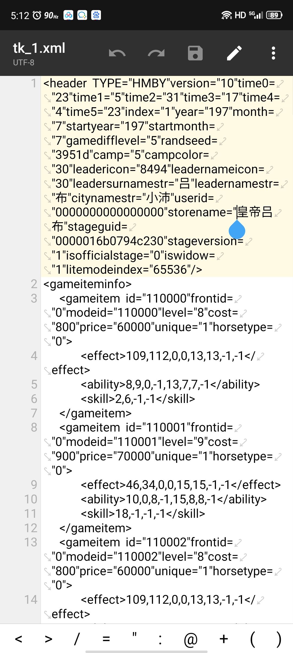293x653 pixels.
Task: Tap the tk_1.xml file title
Action: point(39,48)
